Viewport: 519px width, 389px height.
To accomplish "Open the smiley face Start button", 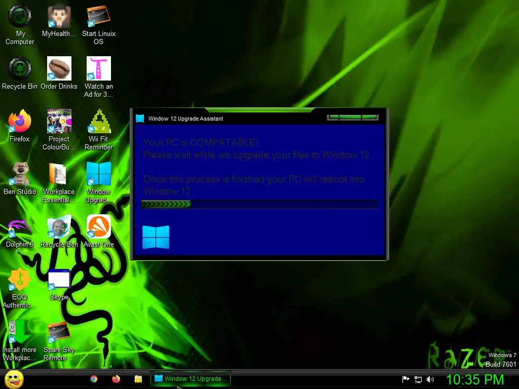I will point(14,379).
